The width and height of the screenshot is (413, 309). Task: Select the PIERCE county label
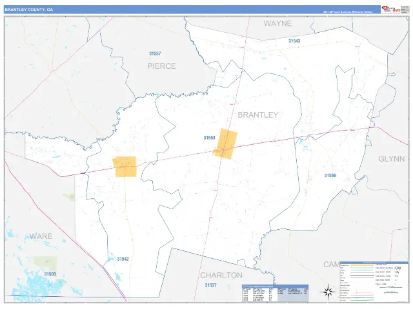tap(161, 66)
